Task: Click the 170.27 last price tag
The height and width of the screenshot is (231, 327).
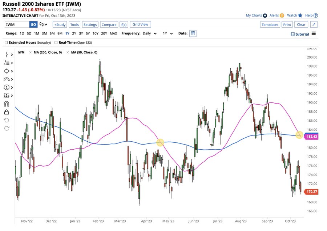Action: [x=311, y=192]
